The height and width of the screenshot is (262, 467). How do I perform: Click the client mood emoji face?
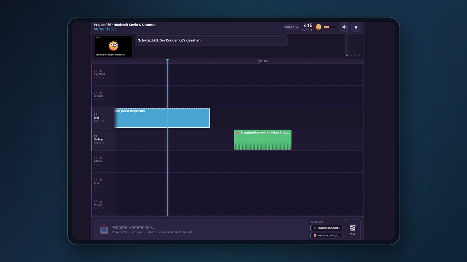(319, 27)
